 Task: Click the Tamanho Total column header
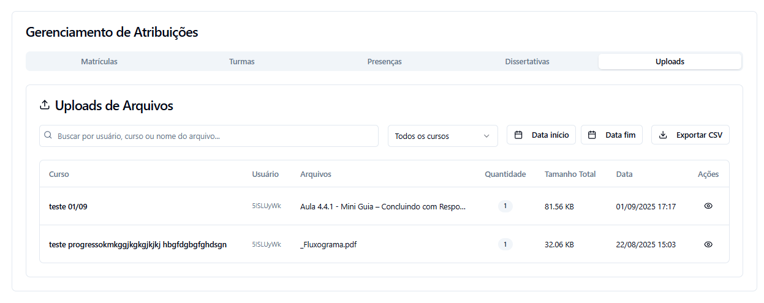tap(570, 174)
